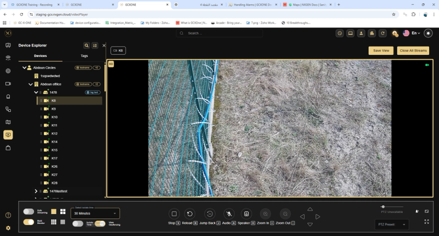Expand the 1478lasttest device node
439x236 pixels.
(36, 191)
